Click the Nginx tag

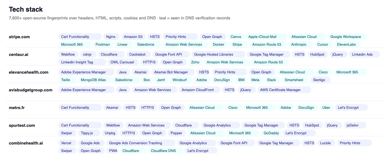(x=111, y=37)
